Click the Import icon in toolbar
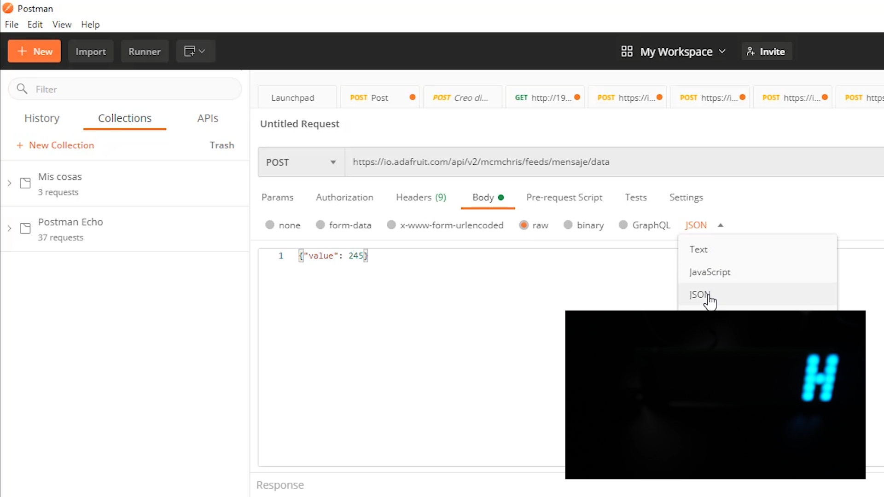This screenshot has height=497, width=884. pos(90,51)
